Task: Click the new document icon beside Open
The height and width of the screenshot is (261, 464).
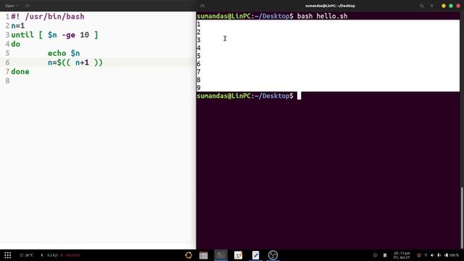Action: [28, 6]
